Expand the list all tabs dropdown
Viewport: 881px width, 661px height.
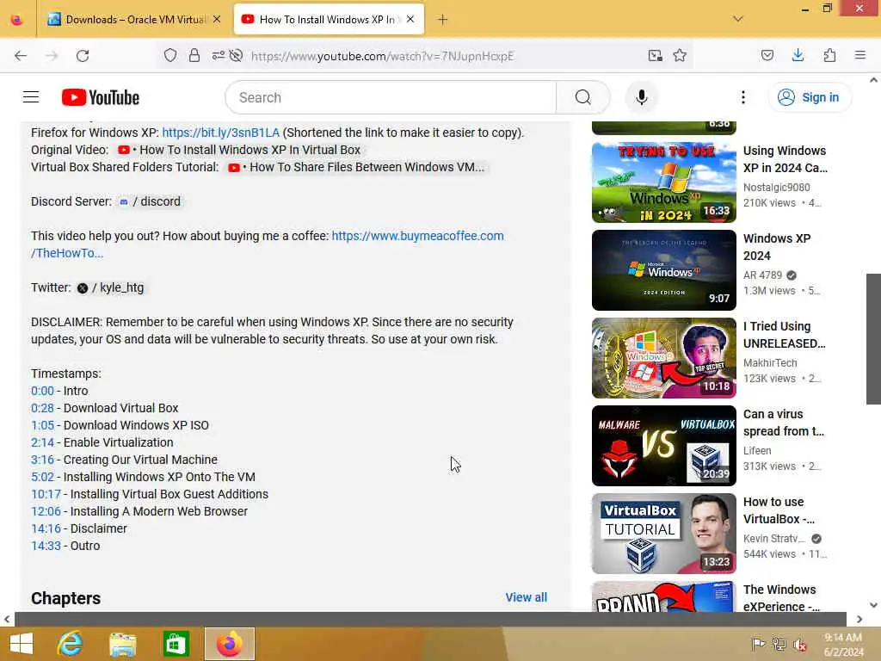click(737, 19)
